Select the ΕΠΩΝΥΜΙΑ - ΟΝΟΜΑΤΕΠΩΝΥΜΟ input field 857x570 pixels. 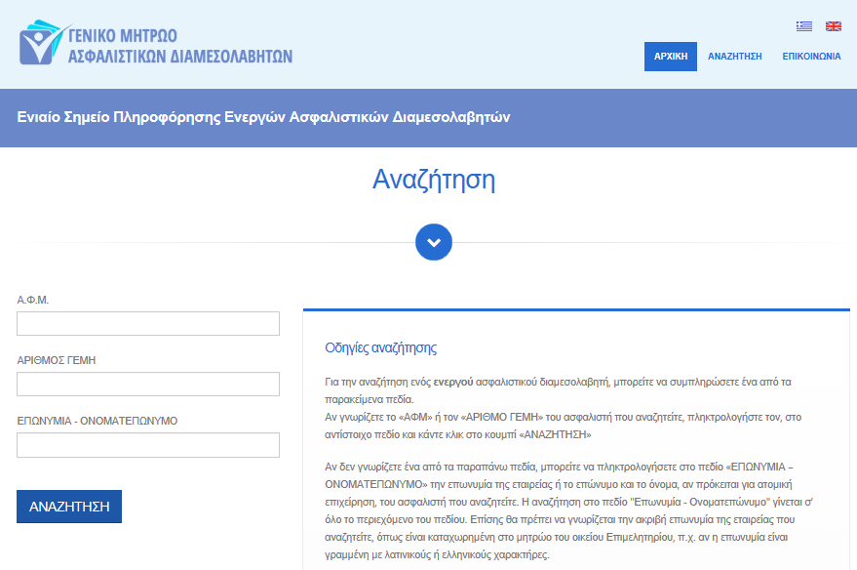click(x=148, y=446)
